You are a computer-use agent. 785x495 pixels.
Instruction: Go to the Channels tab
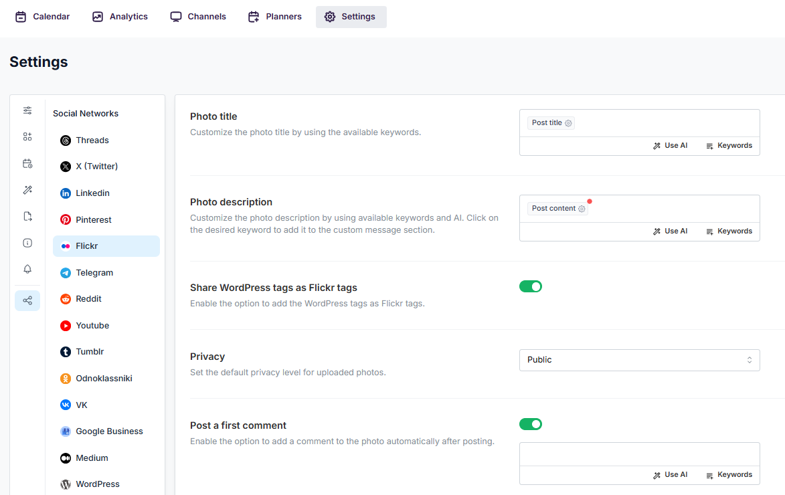(198, 17)
